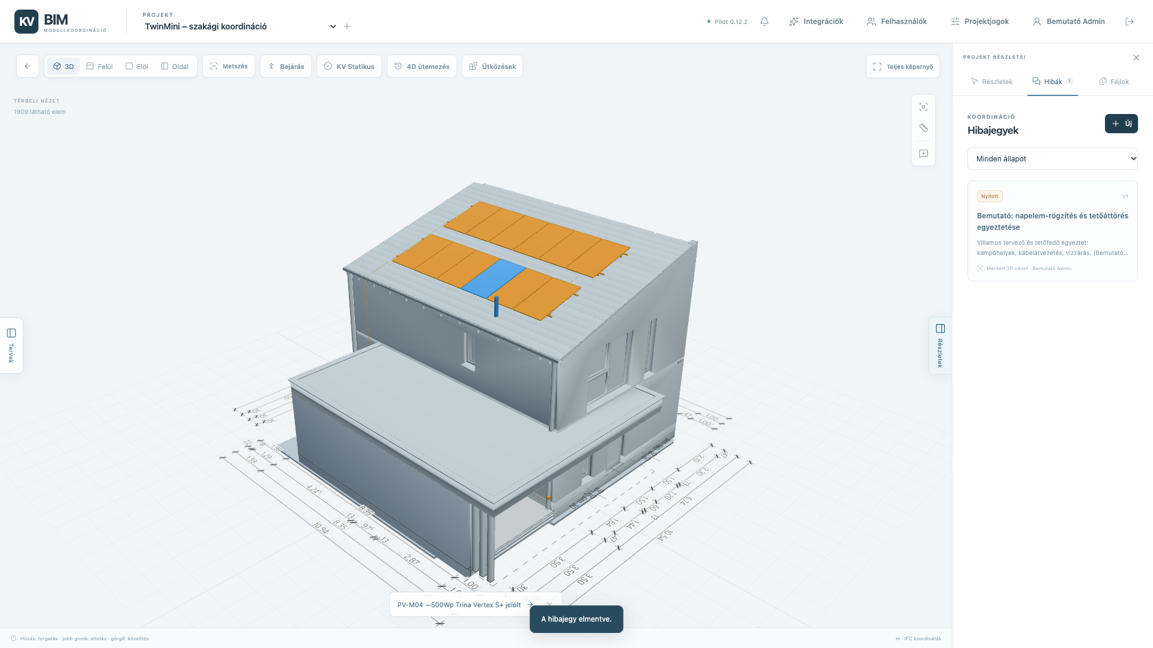Click the Nyitott status badge

coord(990,196)
